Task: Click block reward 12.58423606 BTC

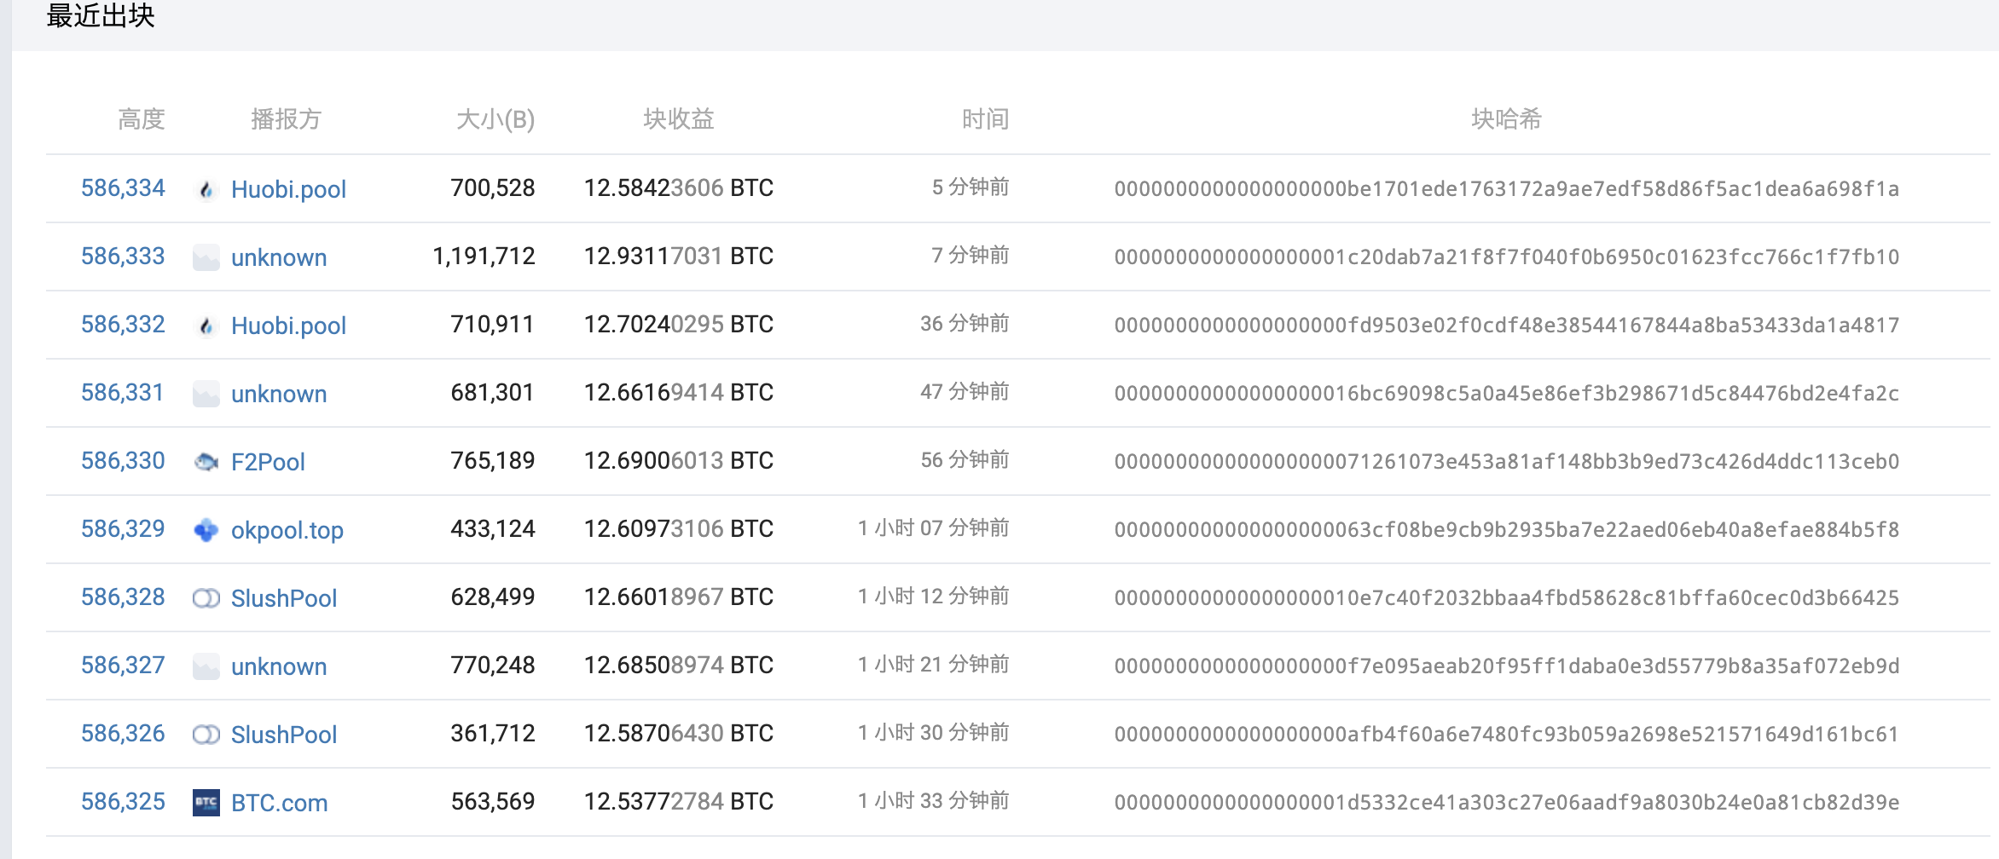Action: tap(679, 188)
